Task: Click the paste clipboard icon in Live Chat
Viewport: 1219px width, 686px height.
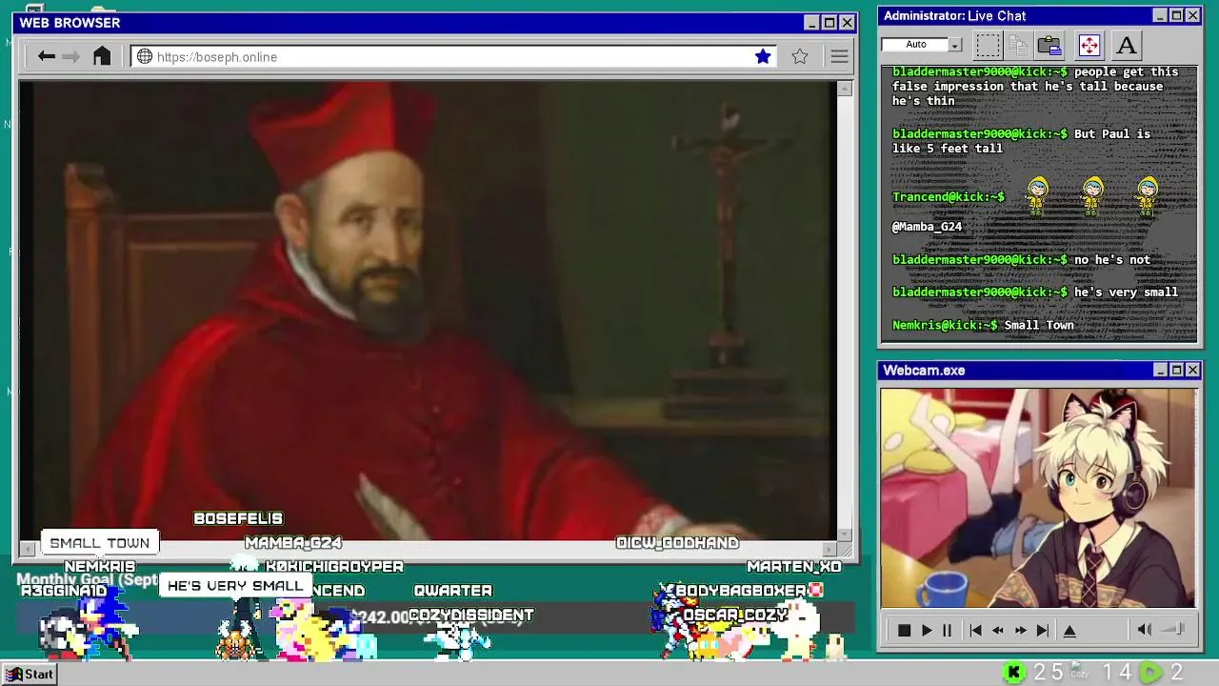Action: [1049, 45]
